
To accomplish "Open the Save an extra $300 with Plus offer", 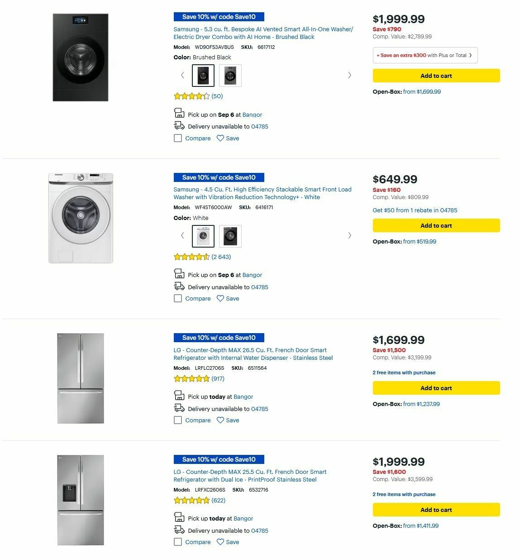I will (424, 55).
